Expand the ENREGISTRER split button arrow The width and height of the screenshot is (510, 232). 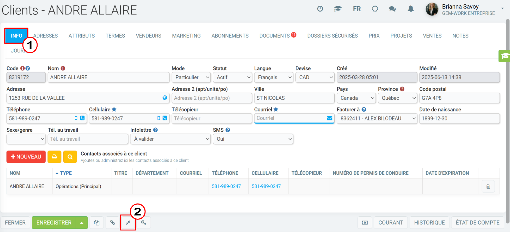pos(82,223)
